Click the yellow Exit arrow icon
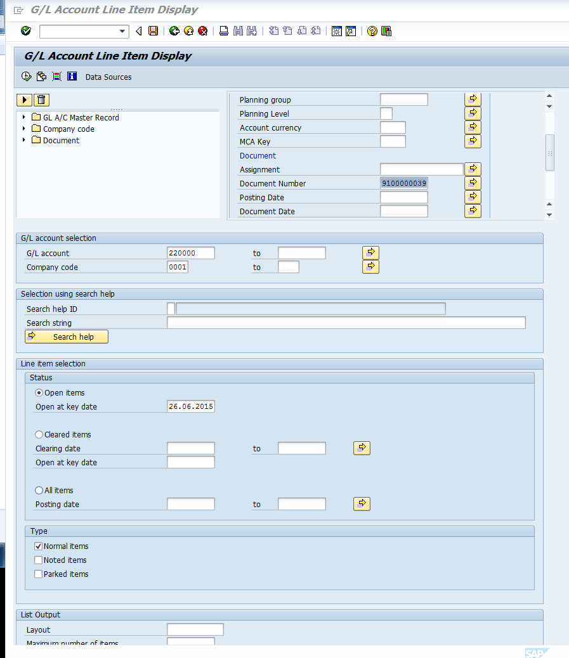The width and height of the screenshot is (569, 658). tap(188, 31)
